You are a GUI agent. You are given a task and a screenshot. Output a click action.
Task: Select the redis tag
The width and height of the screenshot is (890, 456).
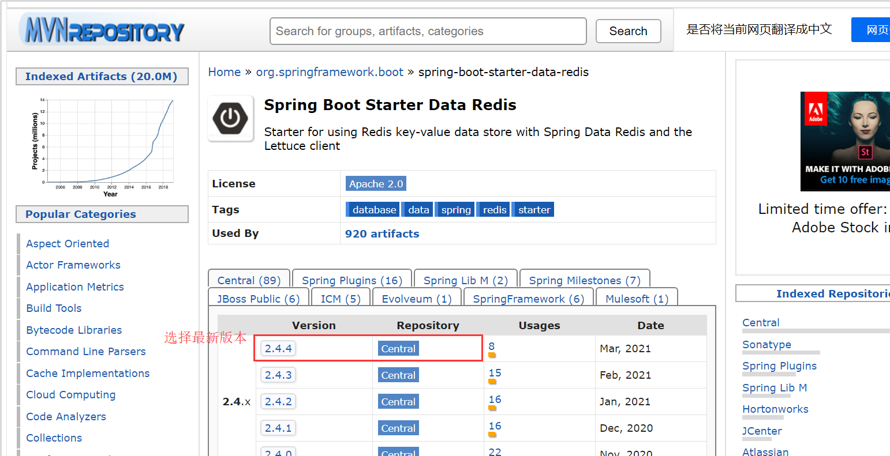click(493, 210)
